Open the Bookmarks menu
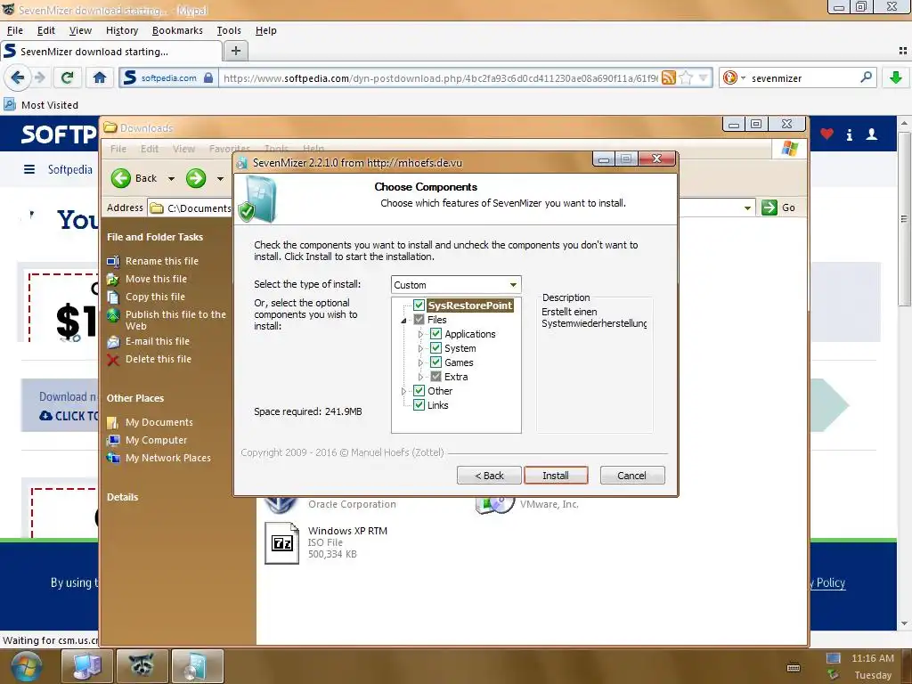The width and height of the screenshot is (912, 684). click(177, 30)
